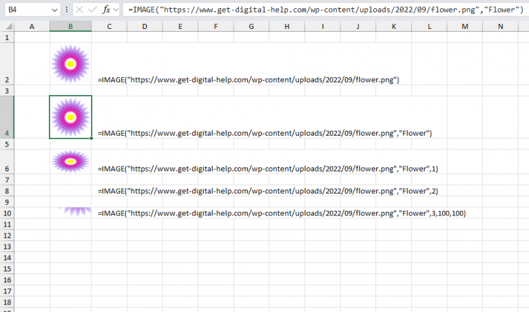The image size is (529, 312).
Task: Select column D header
Action: pos(145,26)
